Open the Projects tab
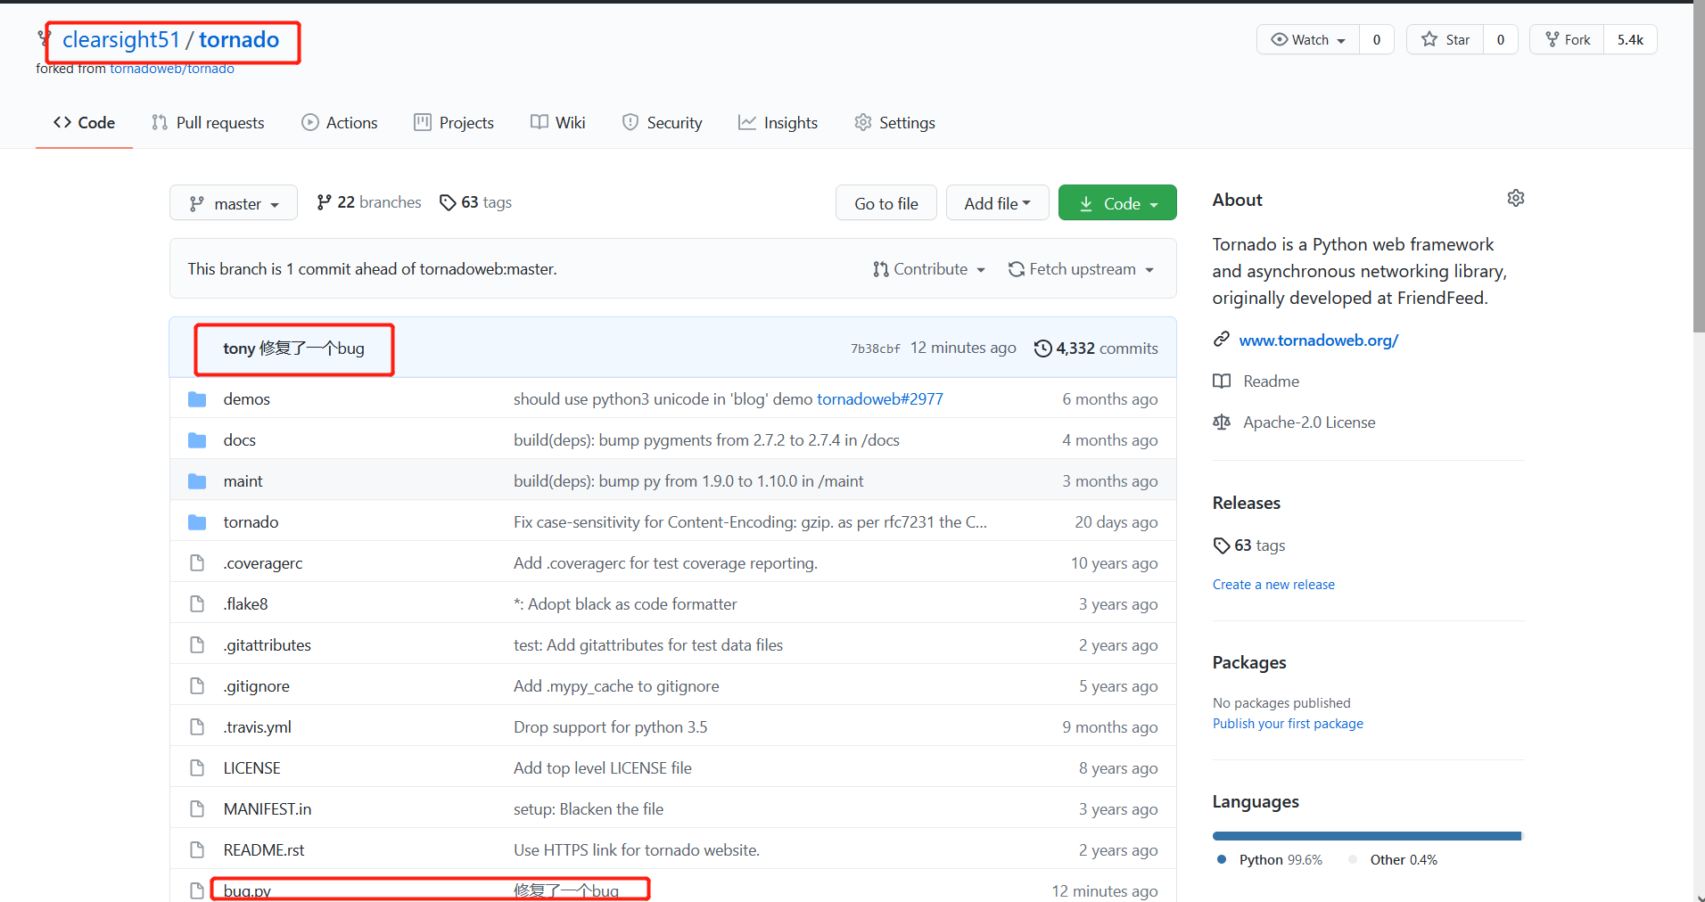1705x902 pixels. tap(454, 123)
